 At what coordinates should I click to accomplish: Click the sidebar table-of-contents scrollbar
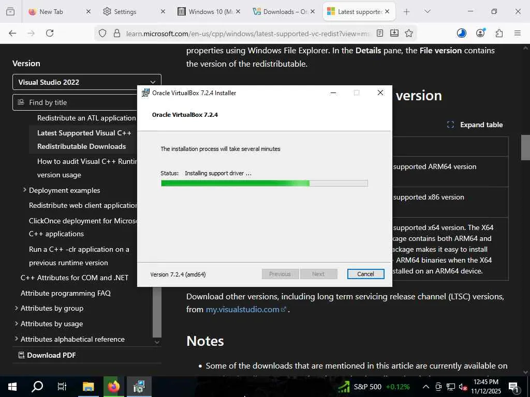(x=157, y=312)
